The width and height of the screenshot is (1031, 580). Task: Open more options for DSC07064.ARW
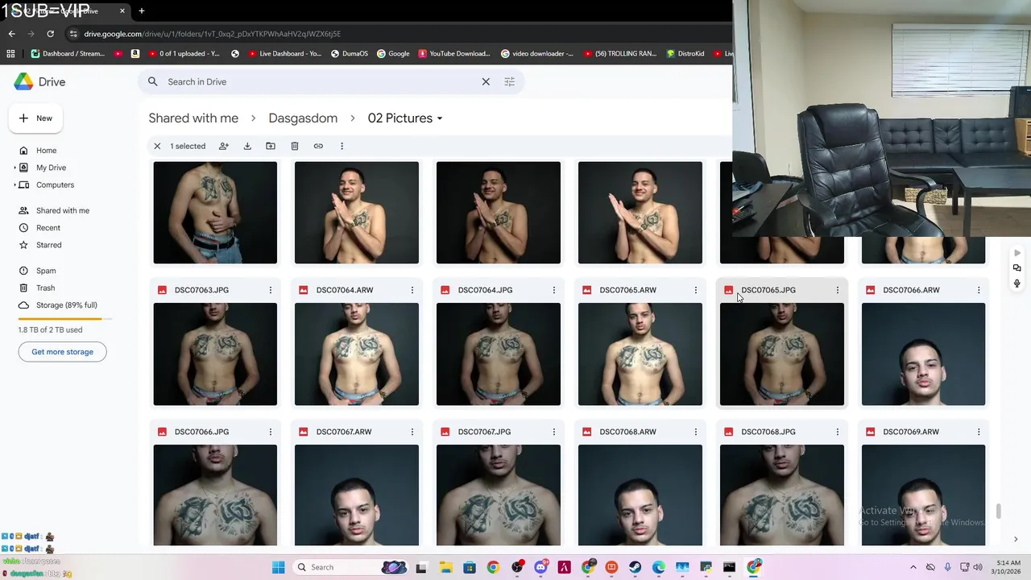(x=412, y=290)
